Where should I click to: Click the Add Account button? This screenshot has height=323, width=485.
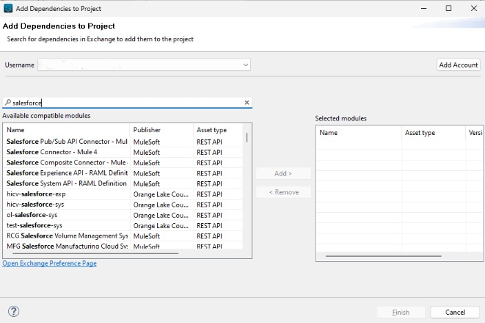[458, 65]
